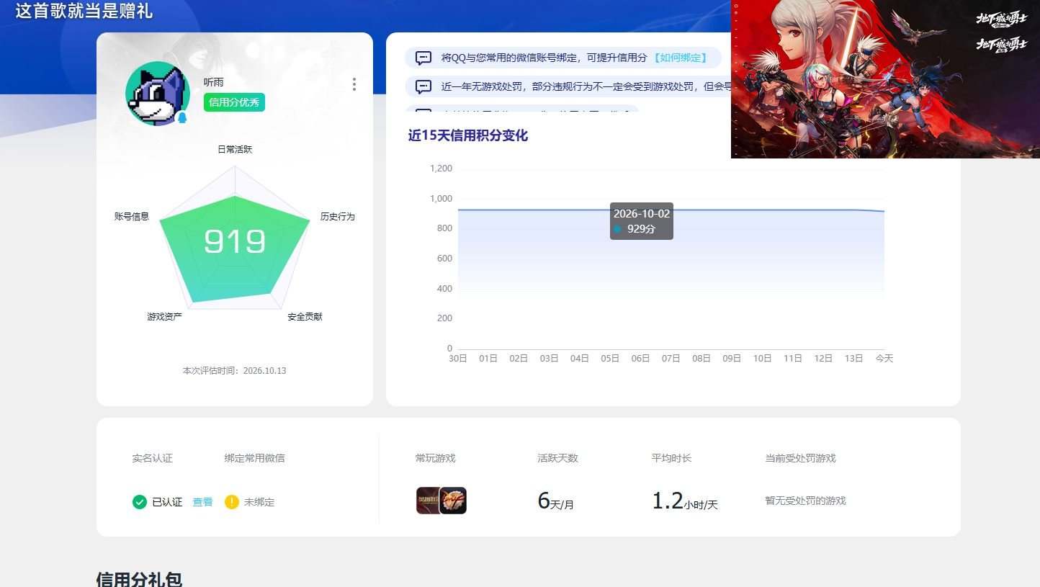Click the 查看 link beside 已认证
Viewport: 1040px width, 587px height.
(202, 502)
